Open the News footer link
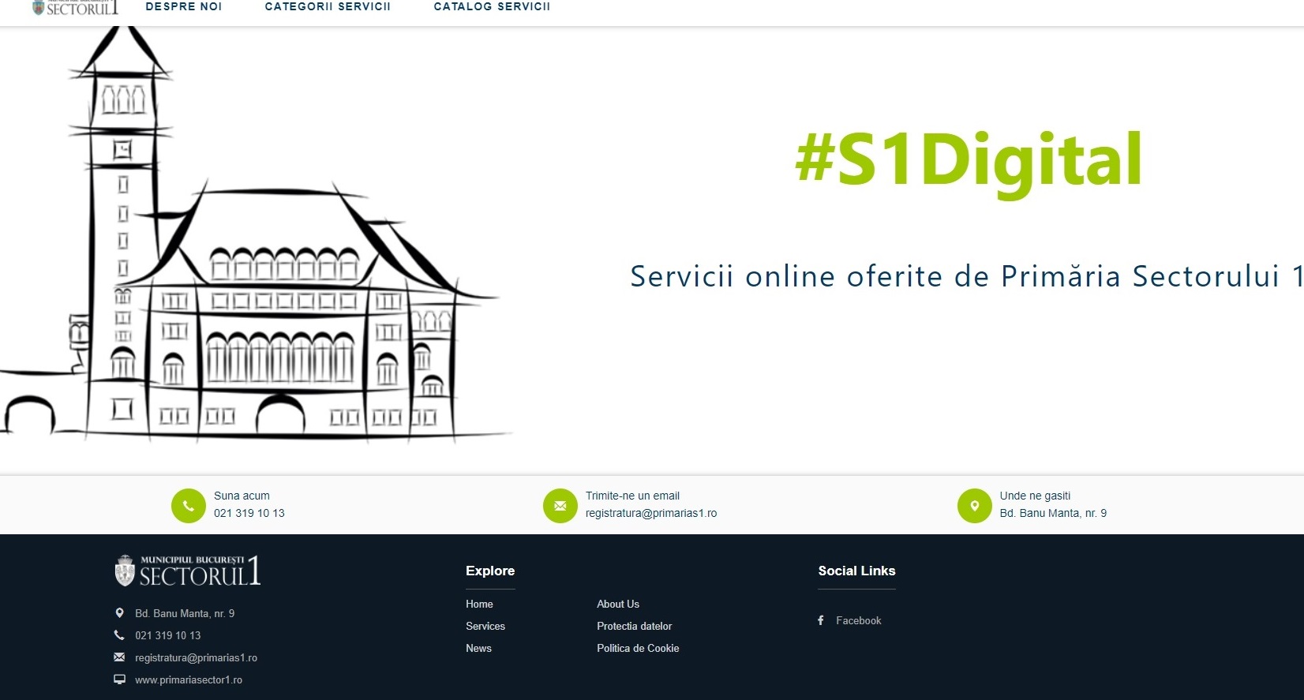 coord(478,648)
